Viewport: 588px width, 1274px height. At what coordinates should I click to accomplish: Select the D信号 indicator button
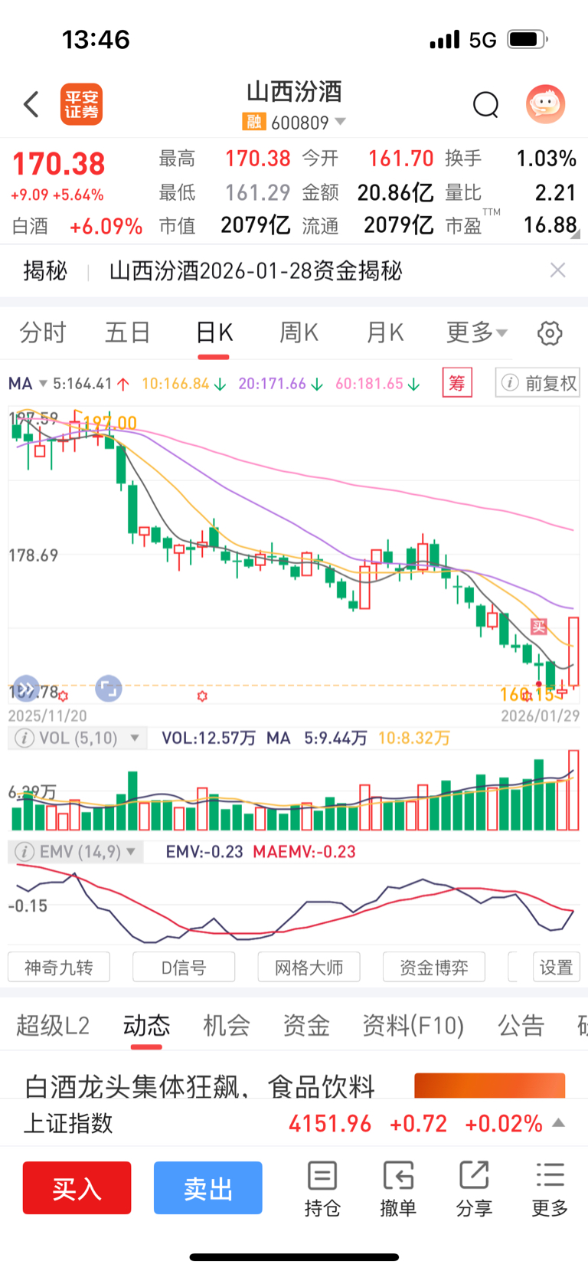point(184,968)
